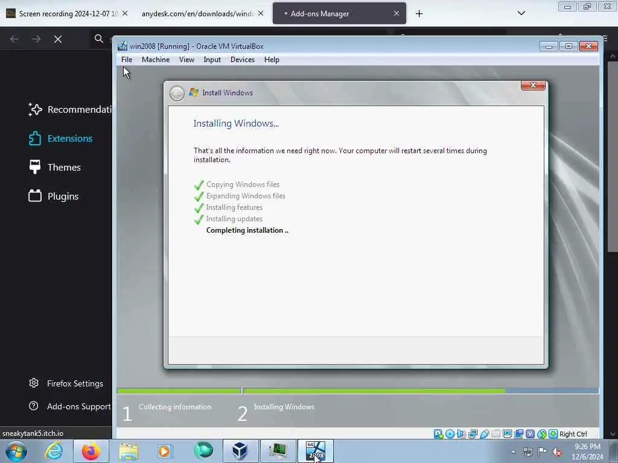Click the 'Installing Windows' stage label at bottom
This screenshot has width=618, height=463.
[x=284, y=407]
